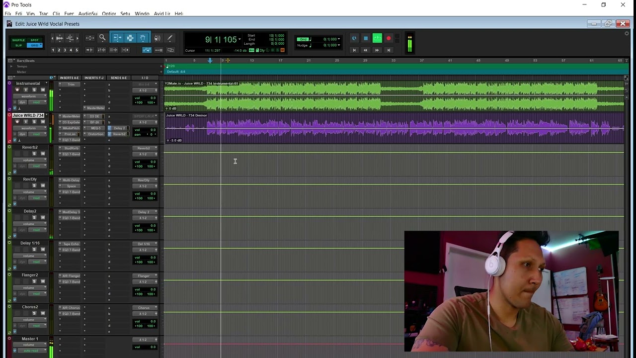Viewport: 636px width, 358px height.
Task: Open Nudge value dropdown
Action: [x=339, y=45]
